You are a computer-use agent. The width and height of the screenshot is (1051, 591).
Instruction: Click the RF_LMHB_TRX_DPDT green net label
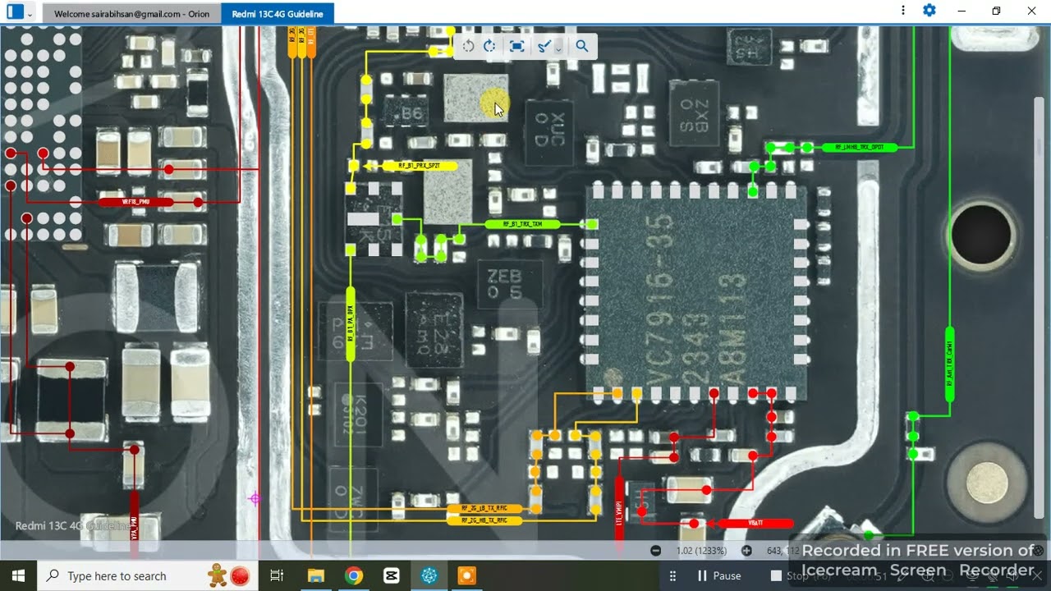coord(860,147)
